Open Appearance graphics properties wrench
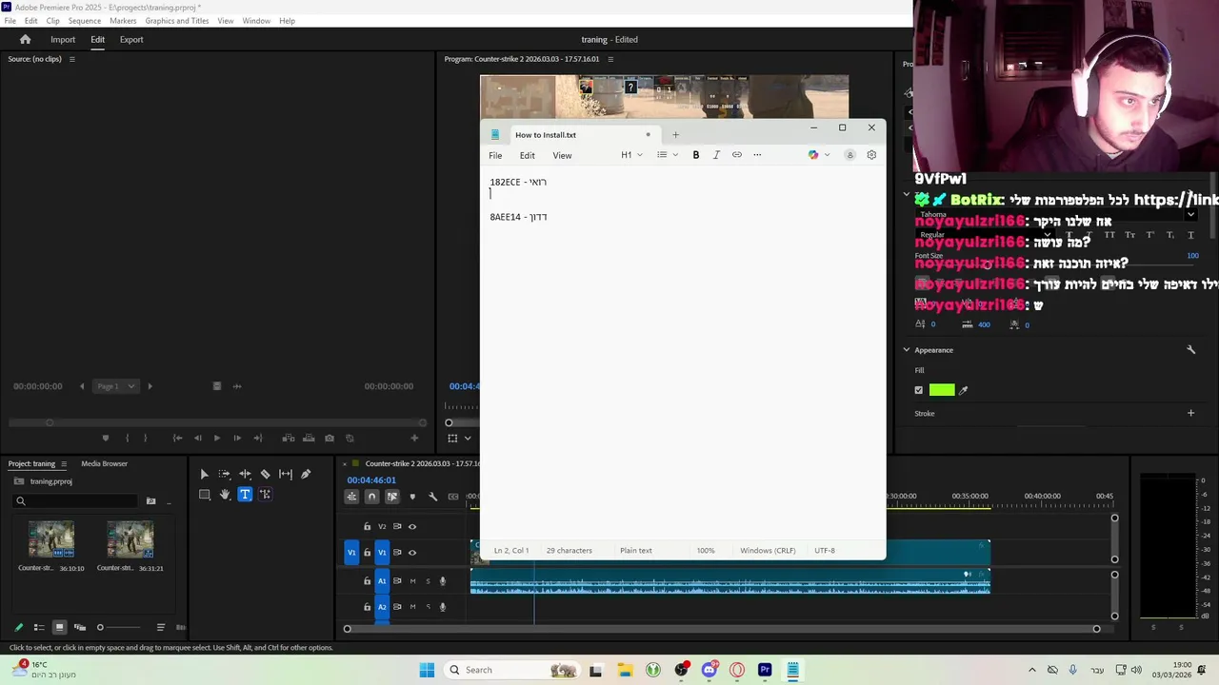This screenshot has width=1219, height=685. [x=1190, y=350]
